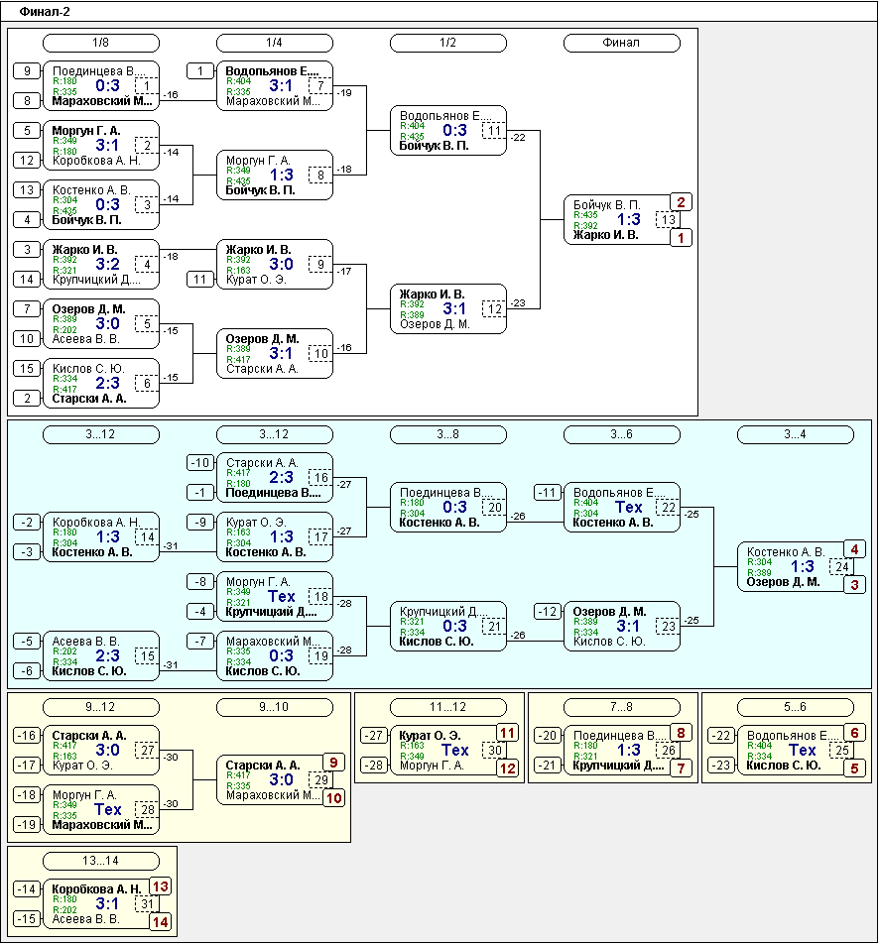Select Костенко А. В. in match 14

click(92, 552)
